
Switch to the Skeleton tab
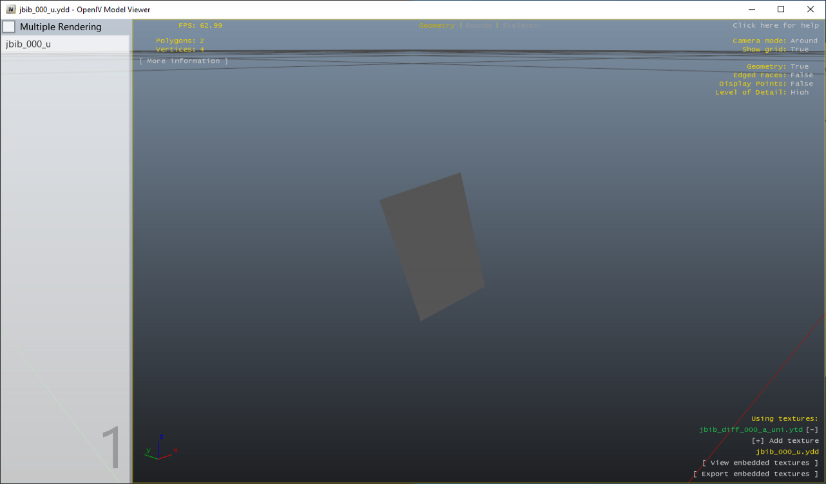click(520, 25)
